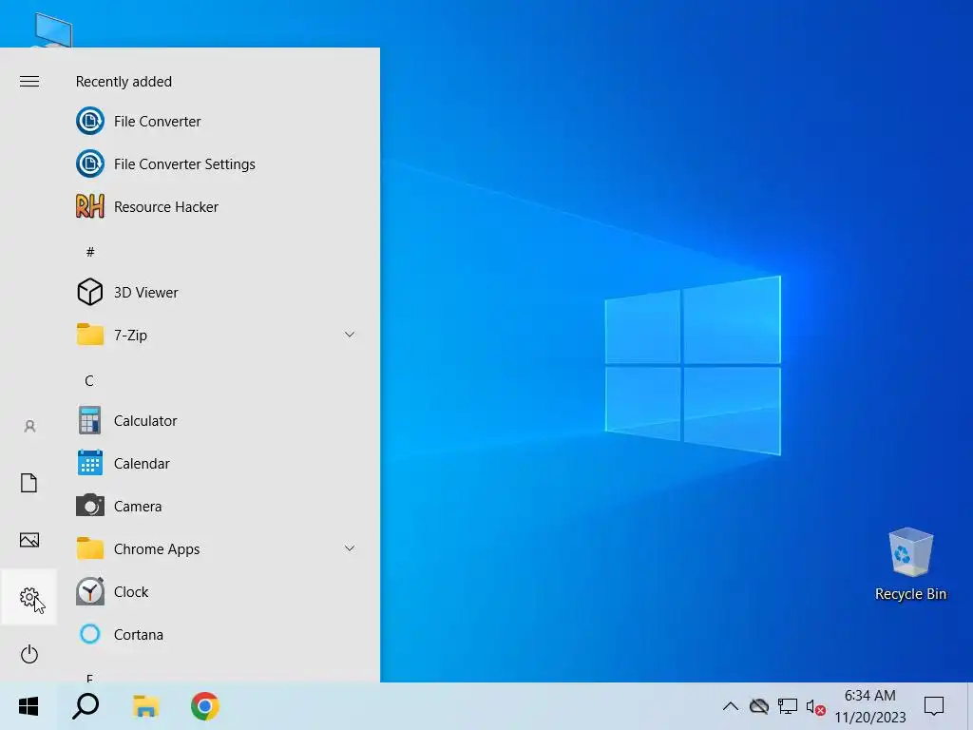Open the user account icon

click(29, 427)
